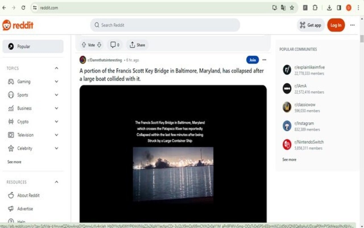
Task: Click the Reddit logo
Action: [x=18, y=25]
